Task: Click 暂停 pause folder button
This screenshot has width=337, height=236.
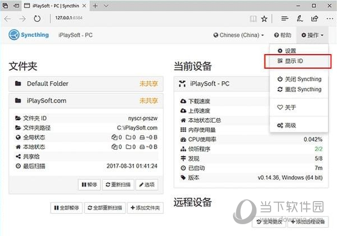Action: pyautogui.click(x=89, y=185)
